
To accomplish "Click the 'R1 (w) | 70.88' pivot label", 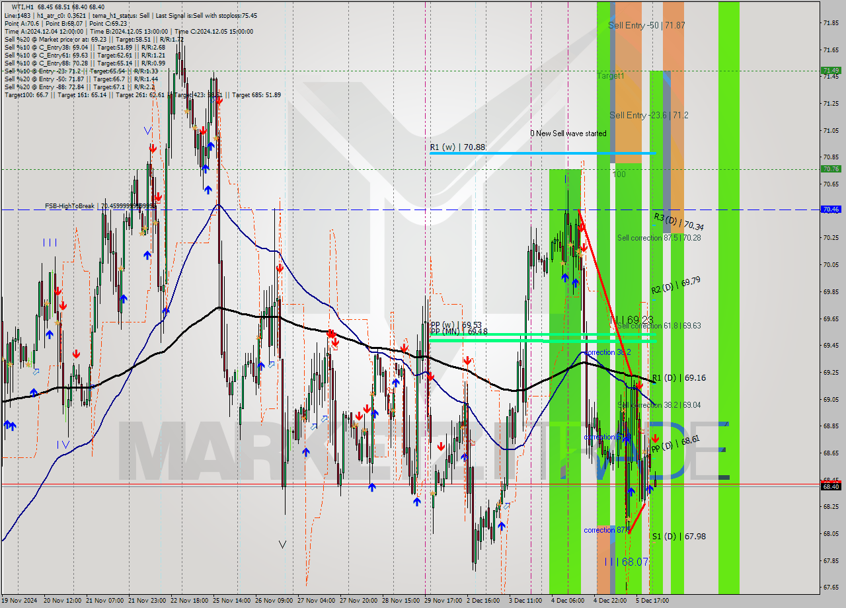I will [457, 147].
